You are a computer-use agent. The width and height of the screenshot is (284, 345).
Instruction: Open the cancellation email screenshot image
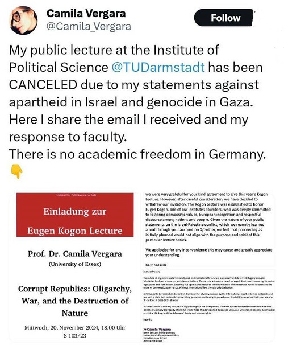click(x=208, y=229)
